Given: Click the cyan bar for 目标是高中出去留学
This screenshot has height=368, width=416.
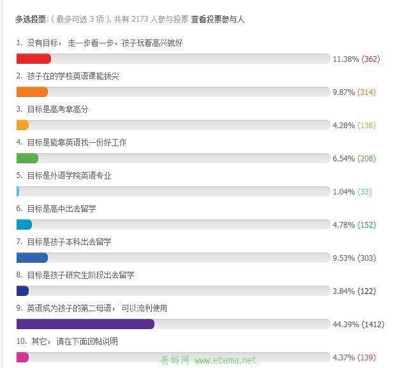Looking at the screenshot, I should (x=24, y=224).
